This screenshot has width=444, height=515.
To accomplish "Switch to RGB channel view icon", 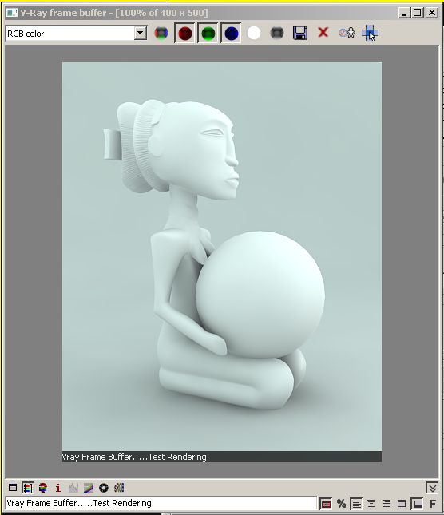I will [161, 33].
